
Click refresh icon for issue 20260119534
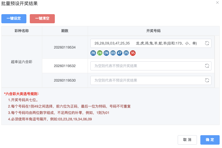(207, 43)
